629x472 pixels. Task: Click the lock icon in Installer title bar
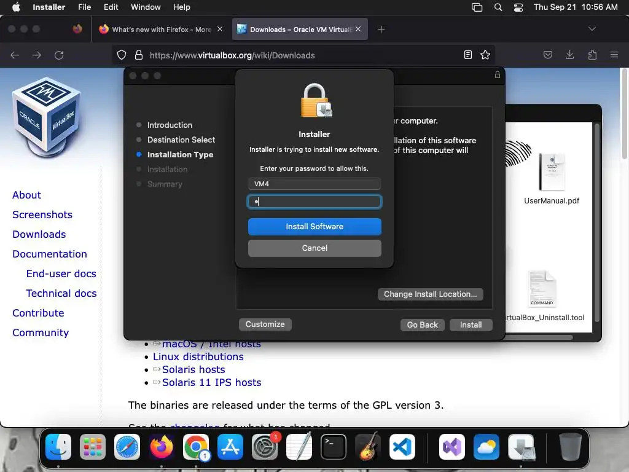[x=498, y=74]
